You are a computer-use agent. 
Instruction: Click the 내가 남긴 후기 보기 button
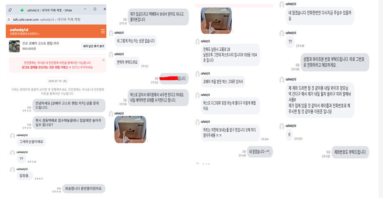coord(93,46)
